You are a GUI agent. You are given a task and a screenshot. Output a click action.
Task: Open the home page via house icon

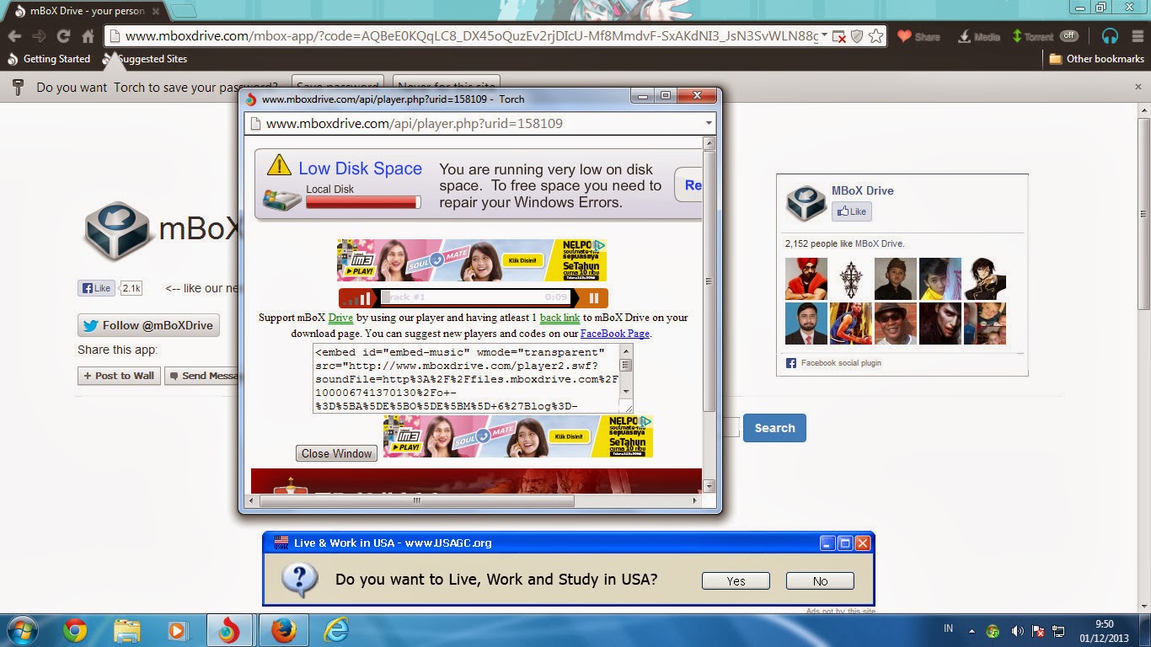point(88,36)
